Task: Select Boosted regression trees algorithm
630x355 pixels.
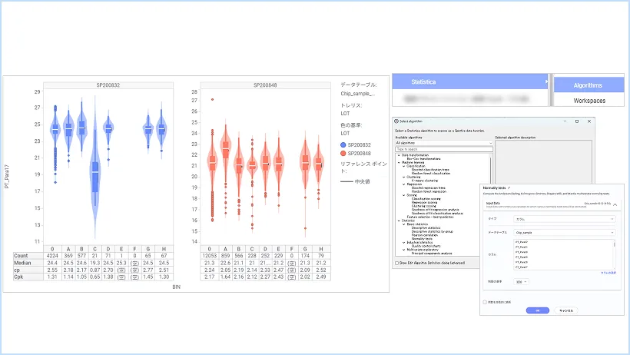Action: [428, 187]
